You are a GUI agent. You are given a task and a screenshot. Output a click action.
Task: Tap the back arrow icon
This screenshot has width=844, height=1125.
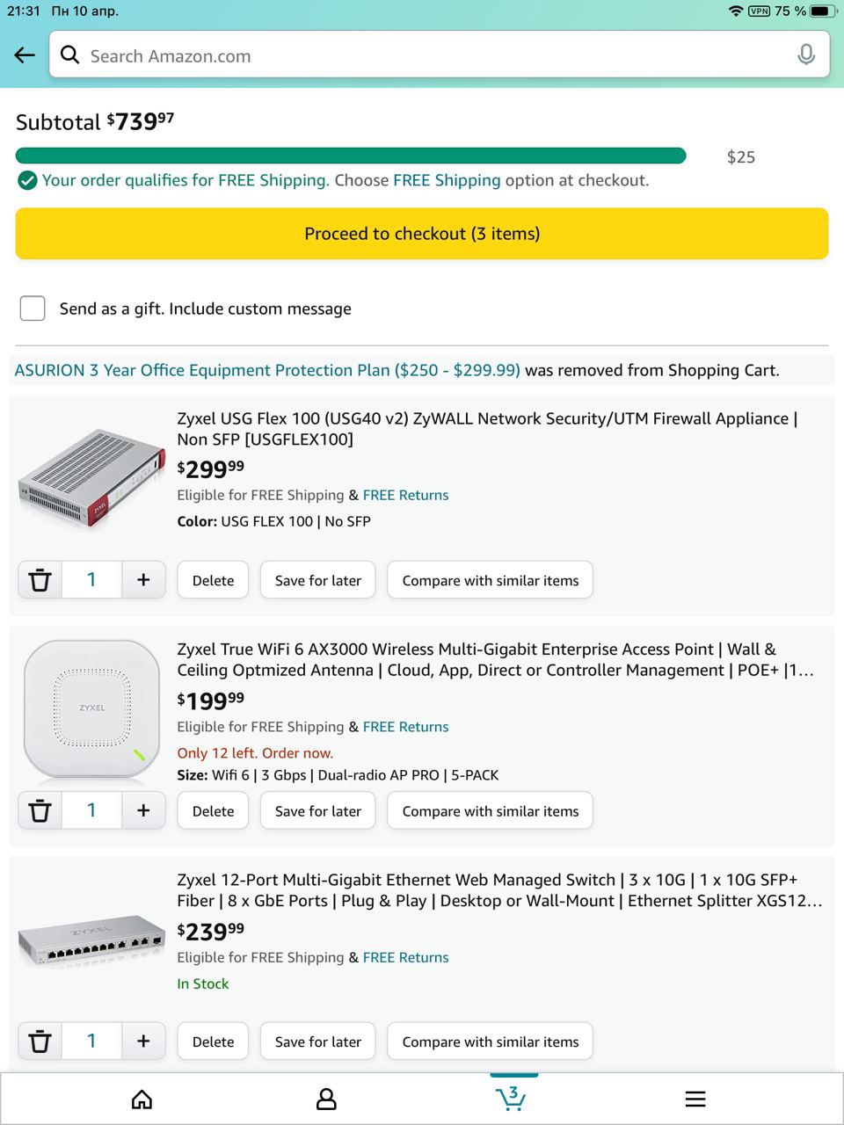pyautogui.click(x=25, y=55)
